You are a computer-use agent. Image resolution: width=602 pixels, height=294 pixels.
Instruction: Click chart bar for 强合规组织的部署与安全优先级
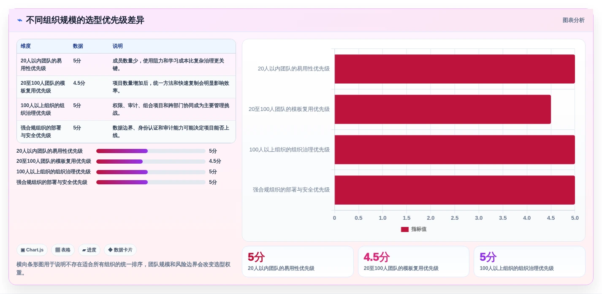tap(455, 190)
